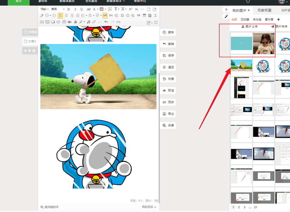This screenshot has height=212, width=290.
Task: Insert a table into article
Action: 144,15
